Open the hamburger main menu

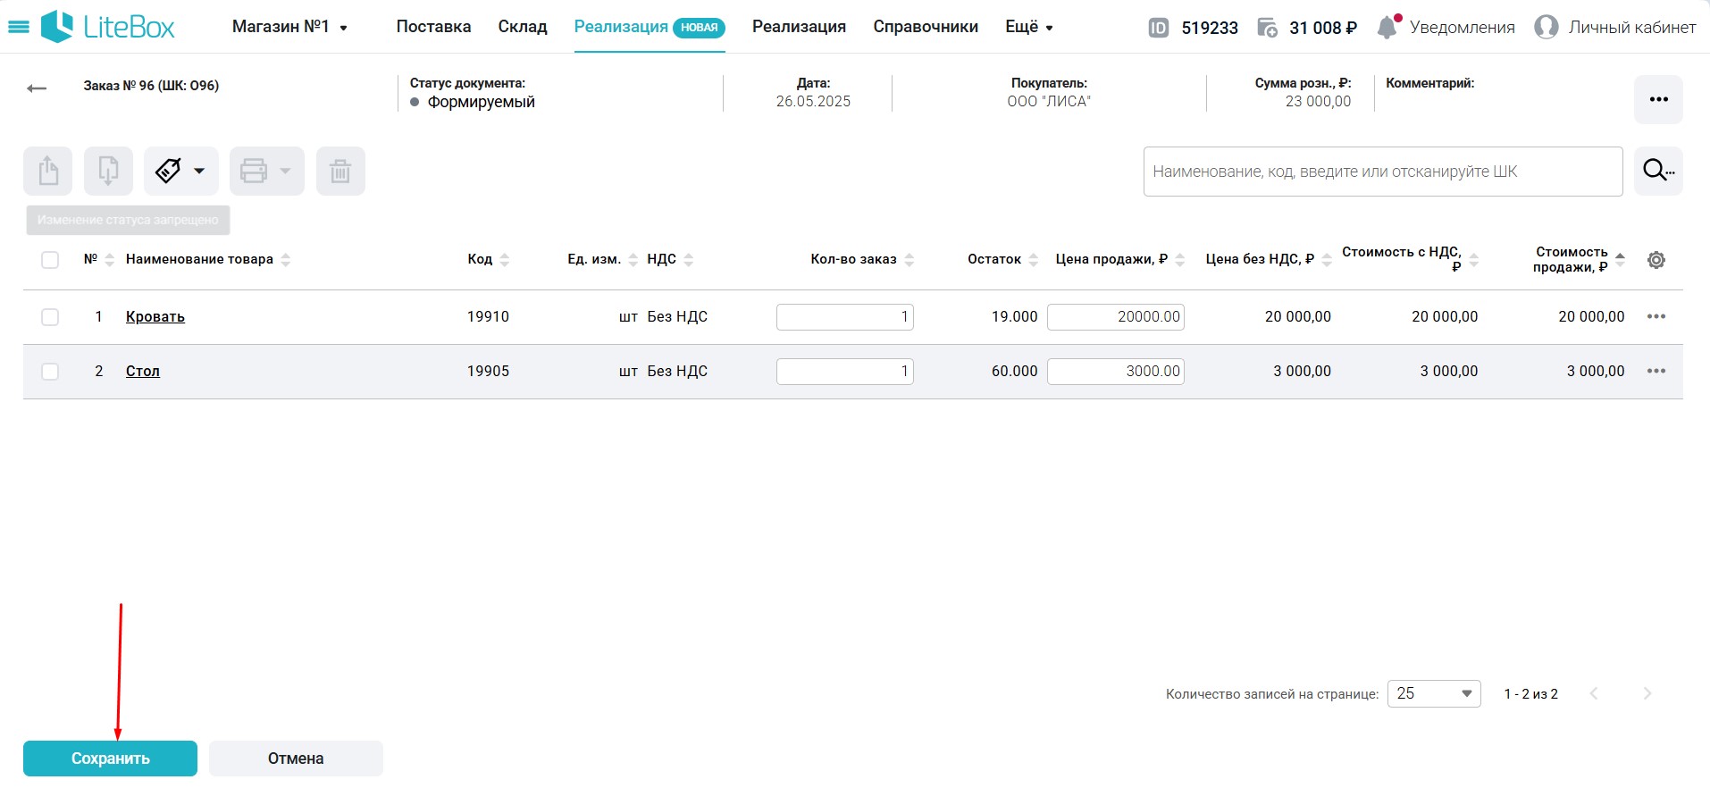tap(18, 28)
